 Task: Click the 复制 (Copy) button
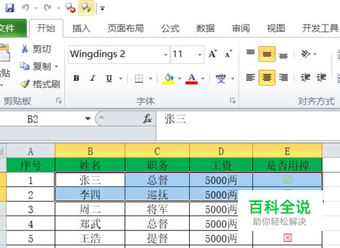point(35,67)
